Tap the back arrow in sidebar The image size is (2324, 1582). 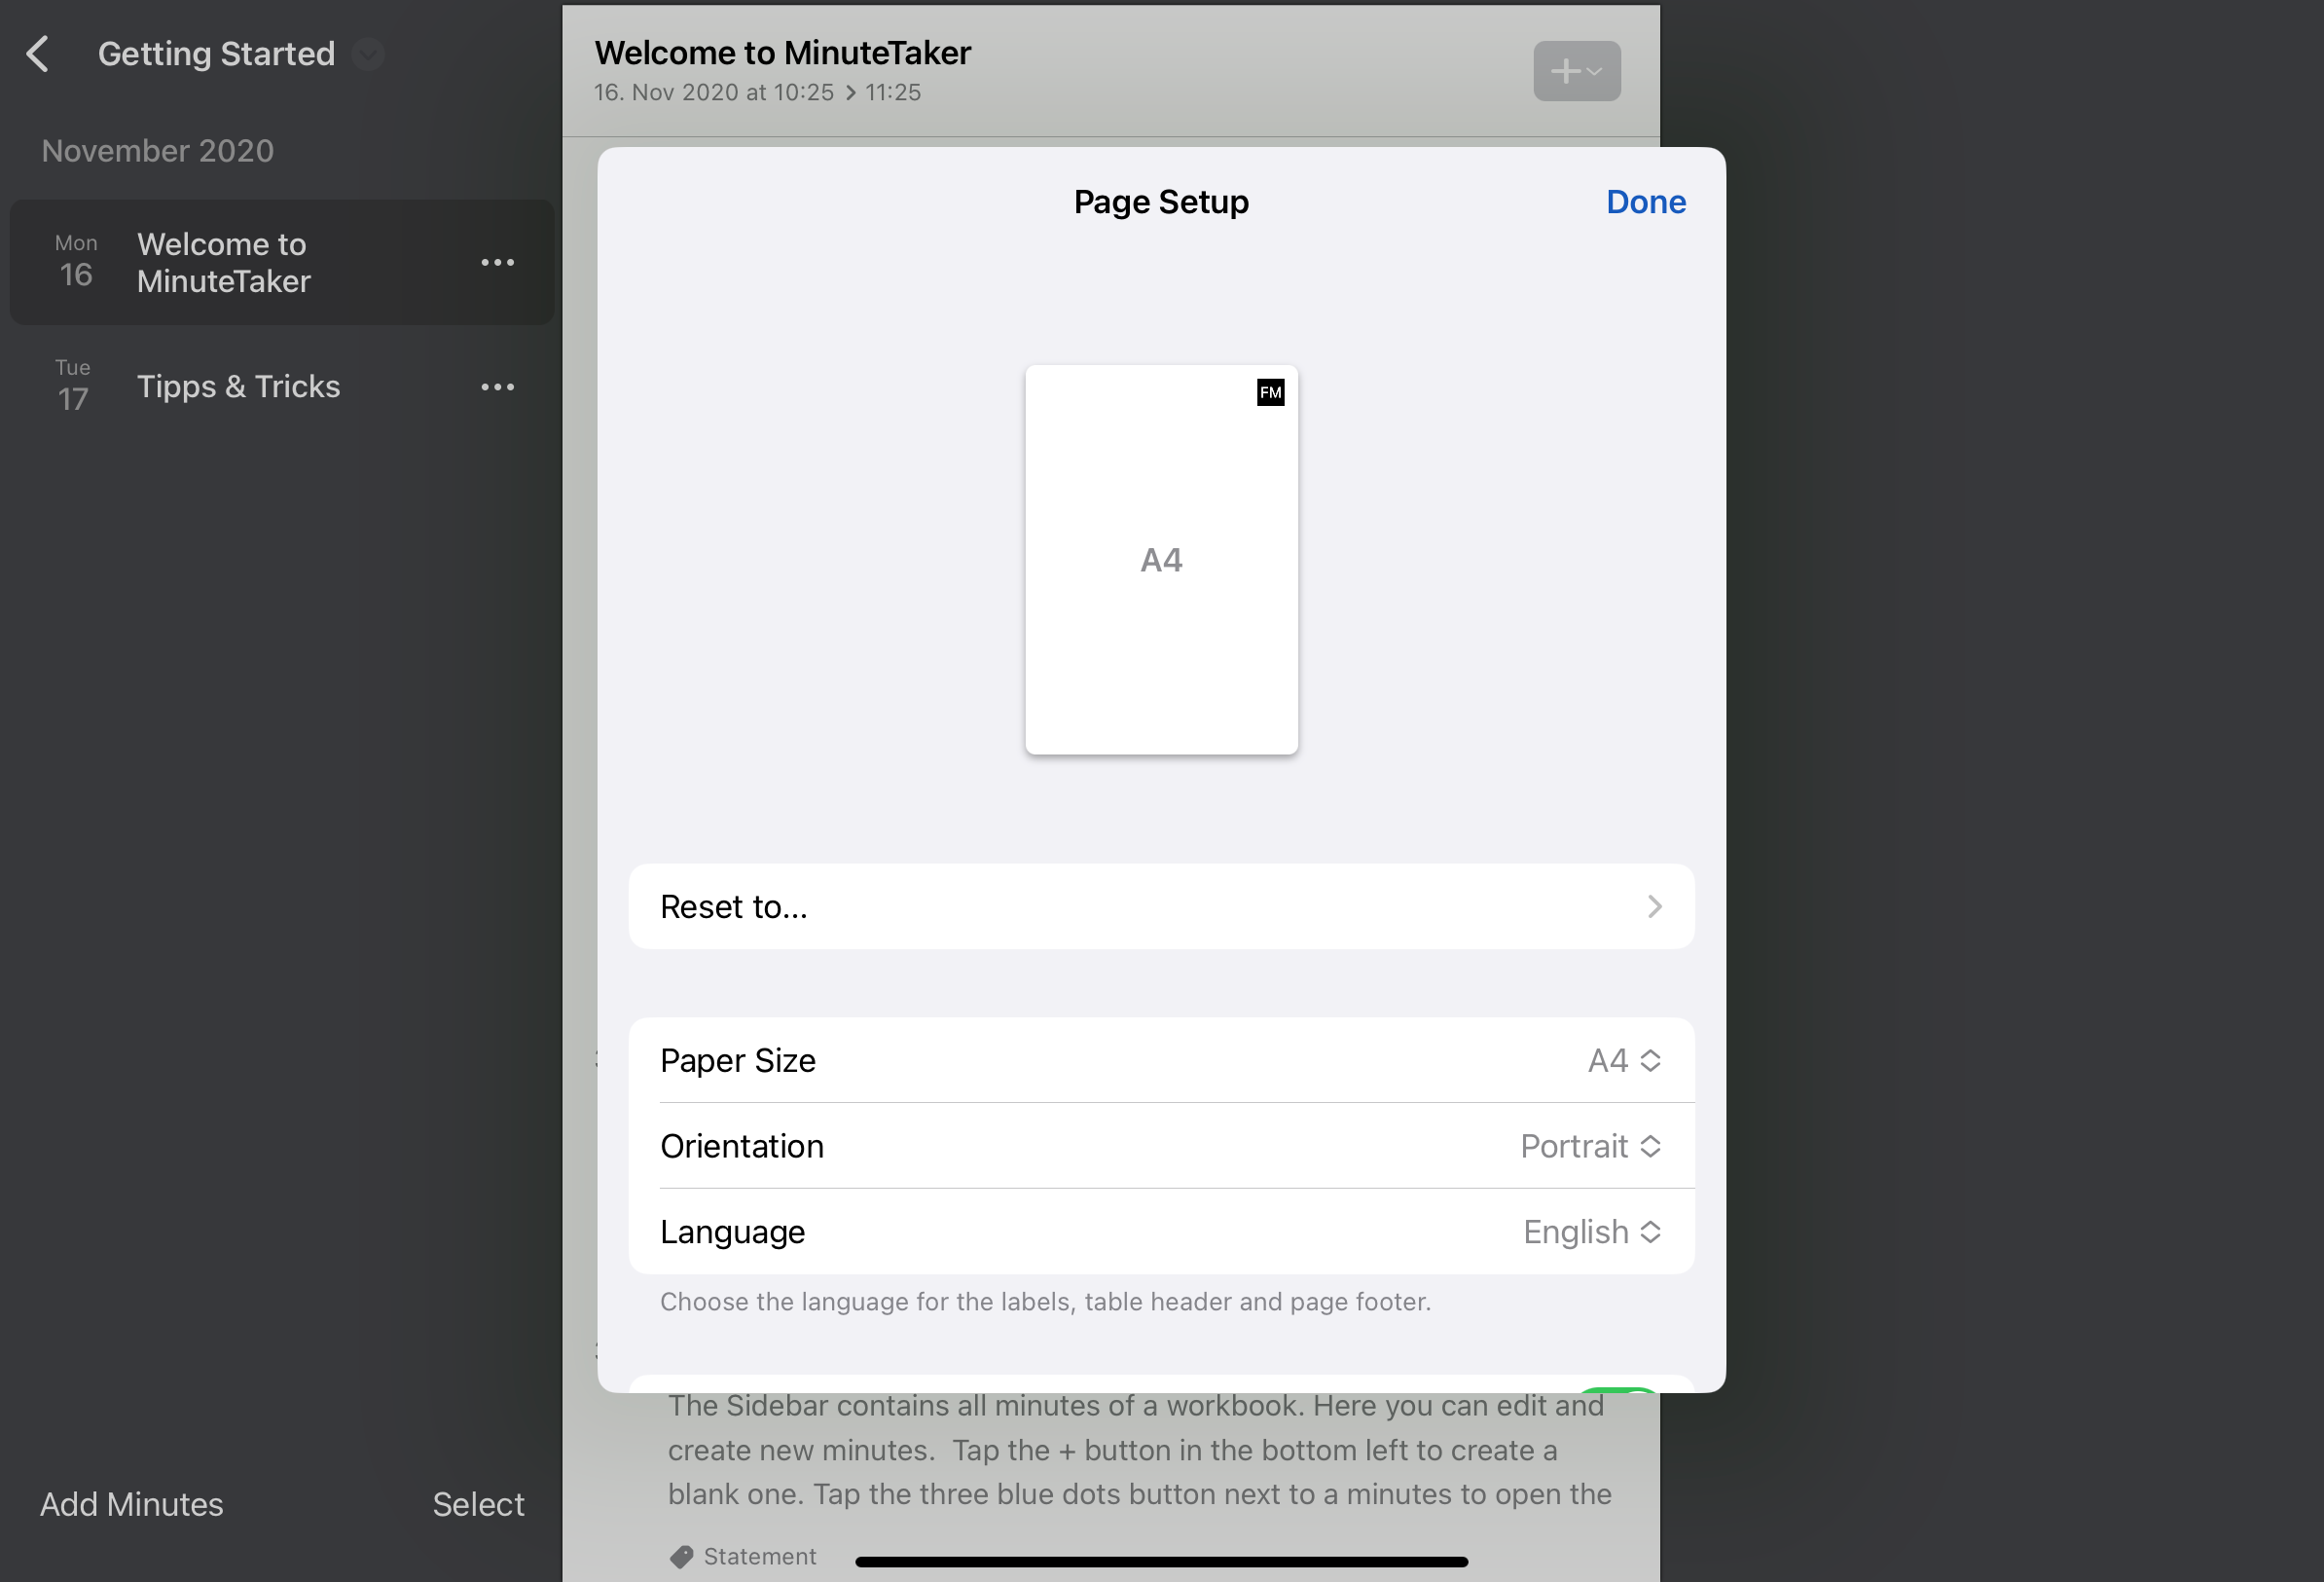(x=38, y=55)
